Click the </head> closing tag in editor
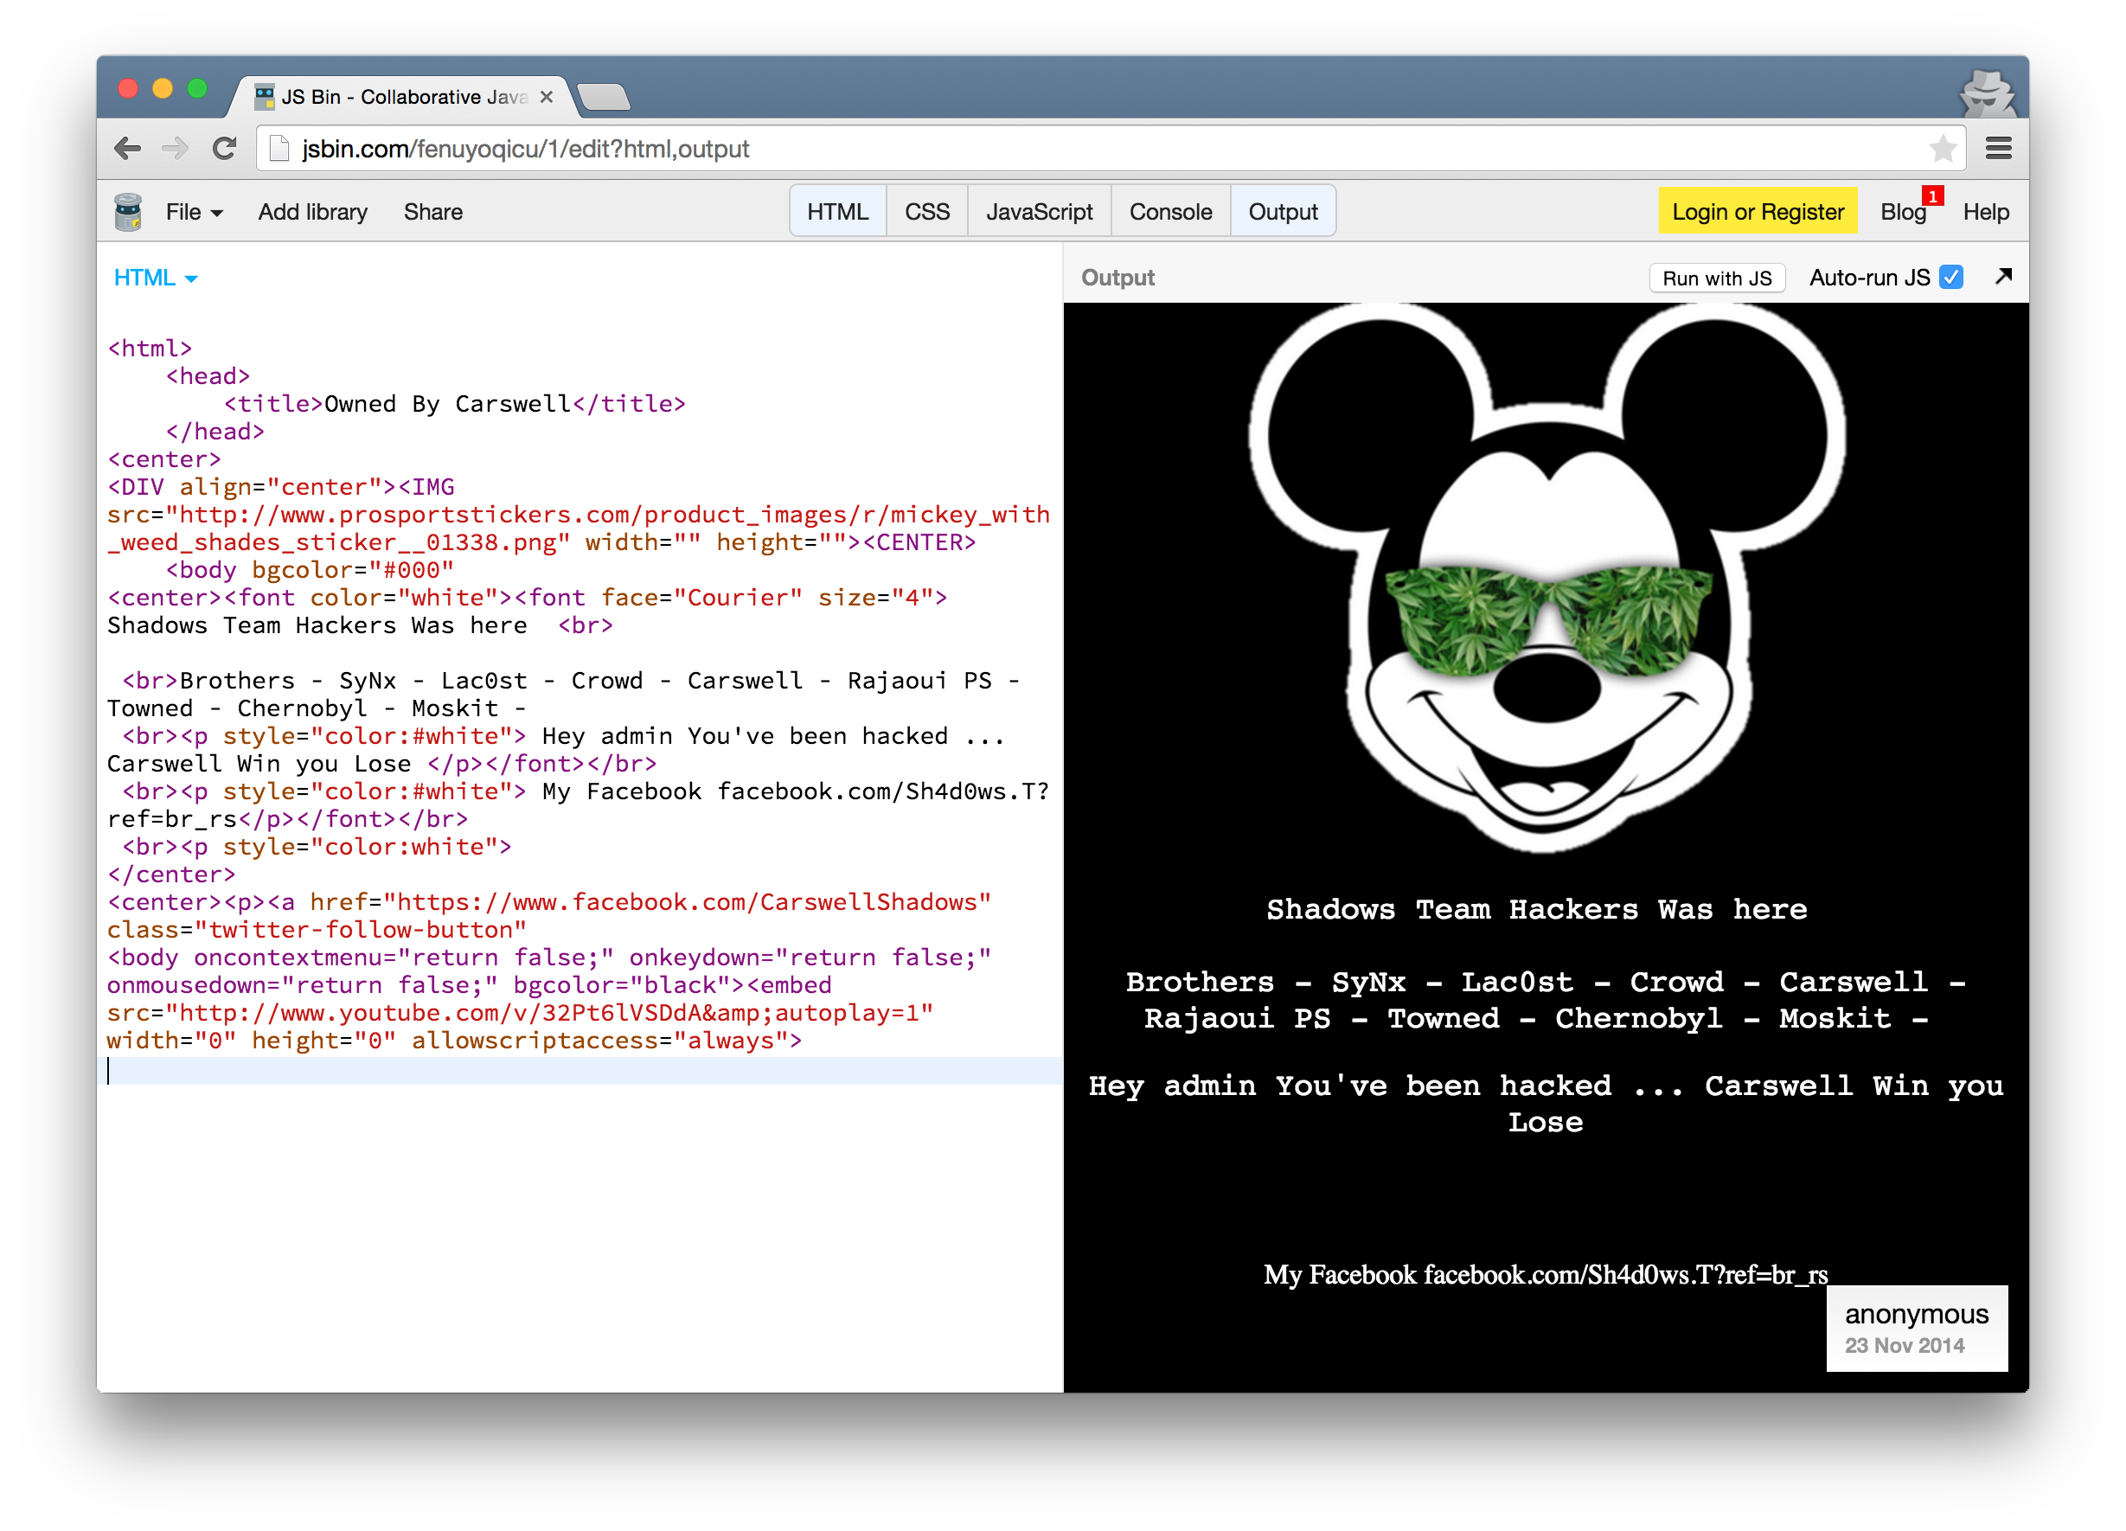 pos(215,432)
